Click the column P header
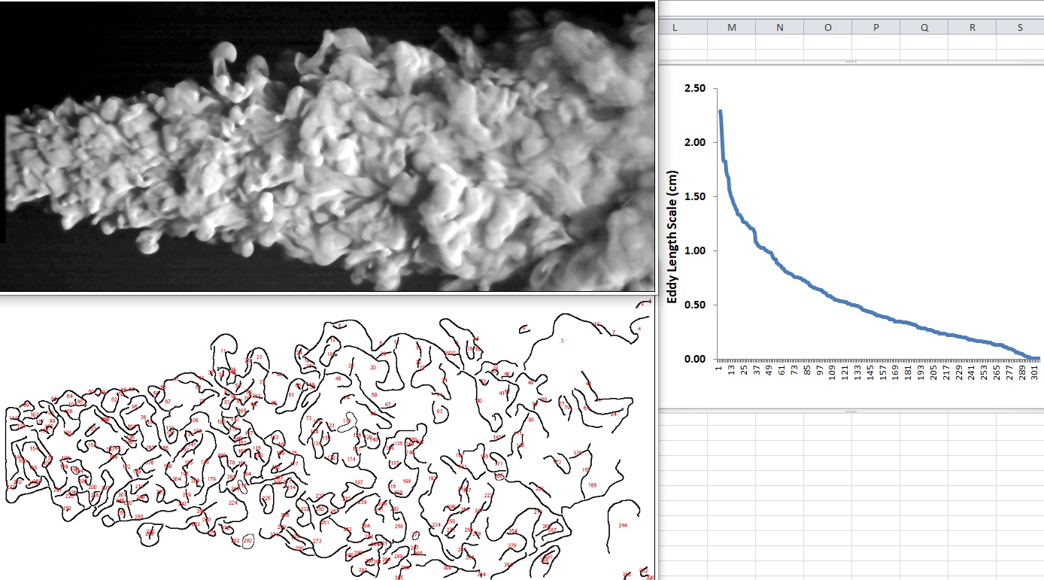 click(x=876, y=28)
